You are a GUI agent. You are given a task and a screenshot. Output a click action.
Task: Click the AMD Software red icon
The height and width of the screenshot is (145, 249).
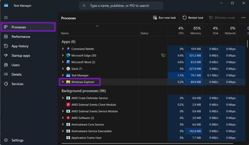pos(68,118)
